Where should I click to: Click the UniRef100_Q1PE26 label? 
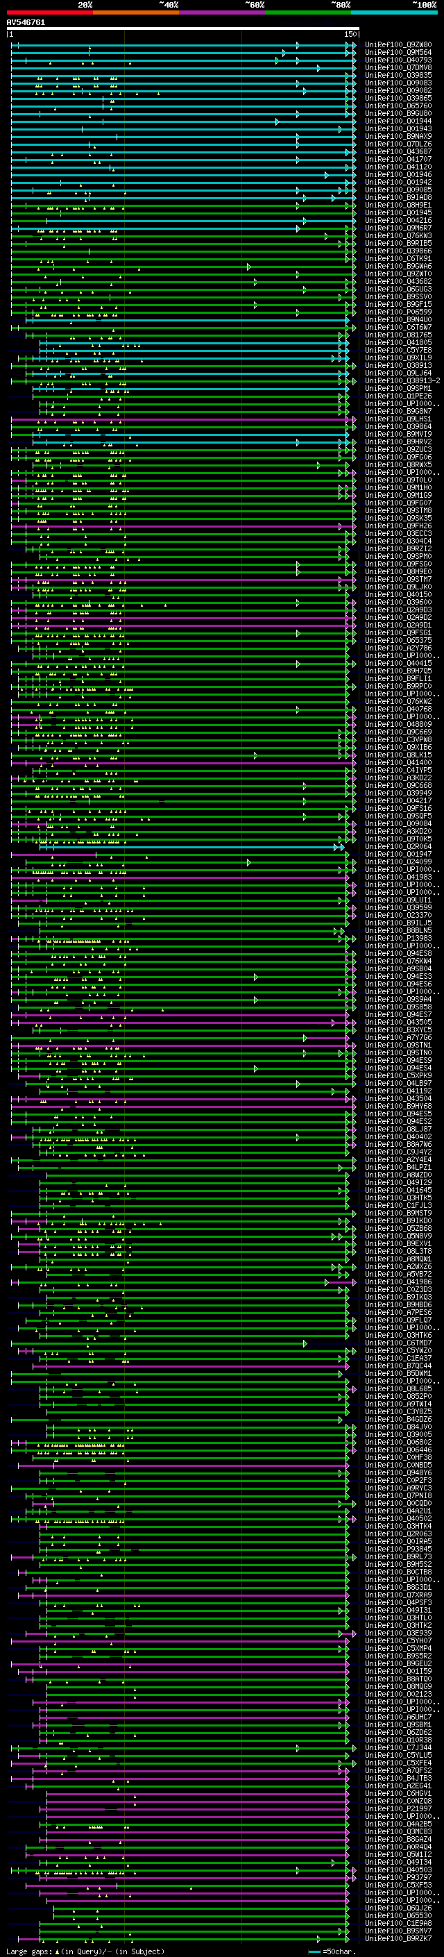click(398, 396)
